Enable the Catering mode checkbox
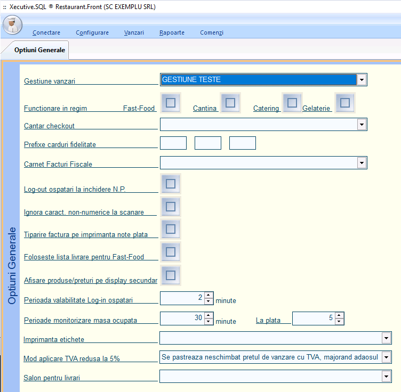 click(292, 103)
